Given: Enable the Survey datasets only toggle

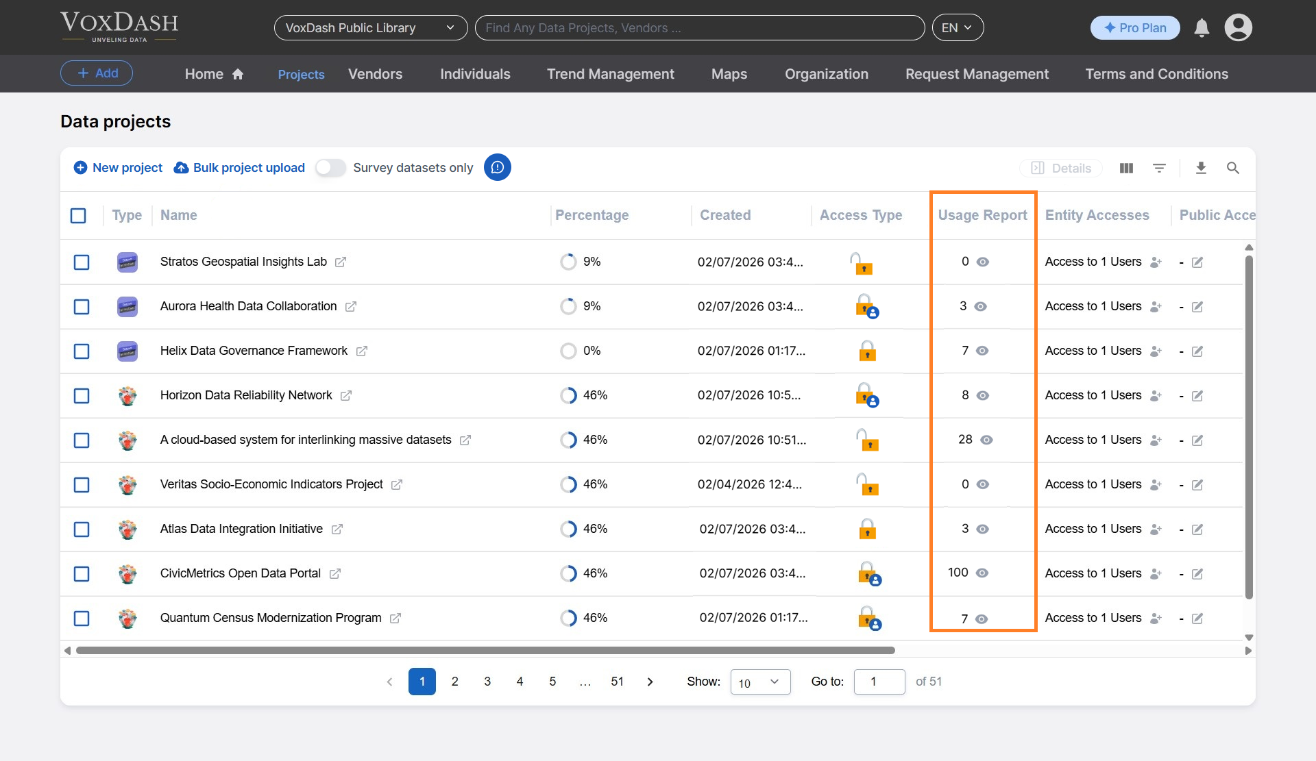Looking at the screenshot, I should click(x=330, y=167).
